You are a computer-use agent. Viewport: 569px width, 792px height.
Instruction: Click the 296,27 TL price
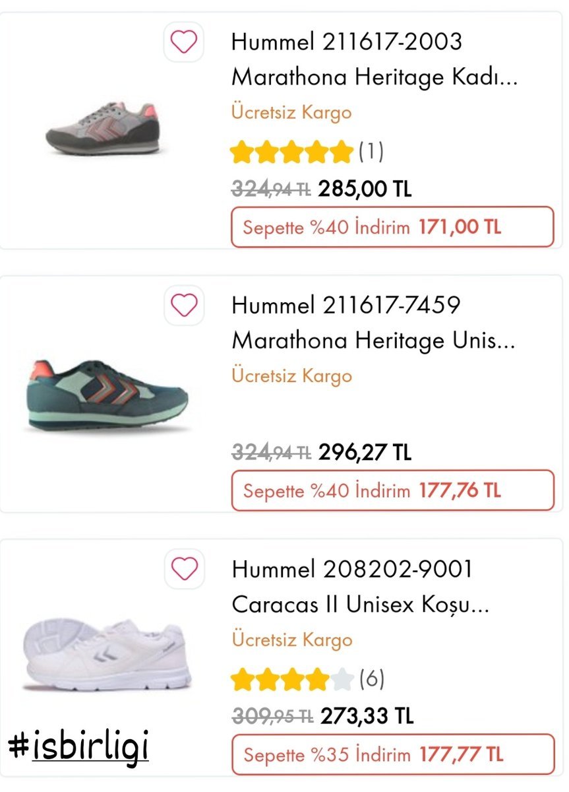365,453
